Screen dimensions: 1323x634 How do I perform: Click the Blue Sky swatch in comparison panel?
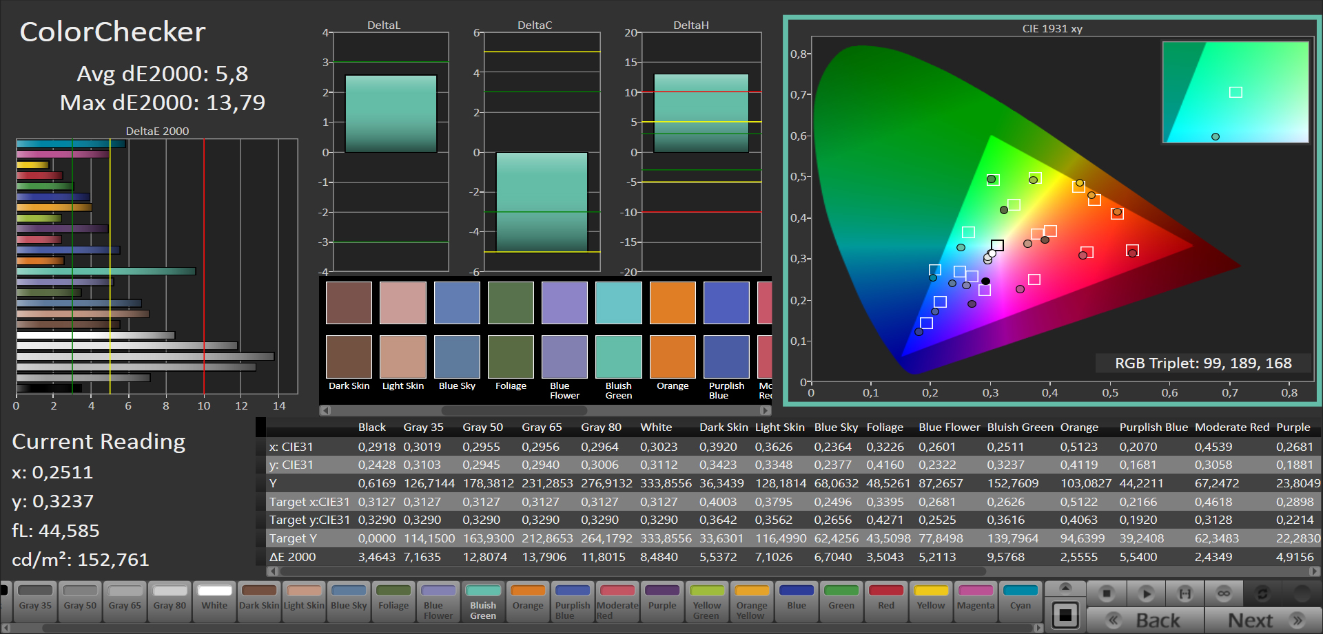pyautogui.click(x=457, y=330)
